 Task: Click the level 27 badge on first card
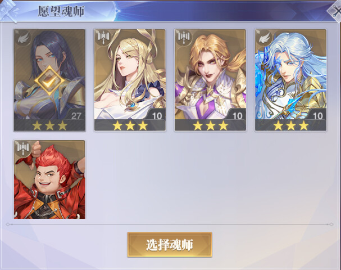pyautogui.click(x=76, y=115)
